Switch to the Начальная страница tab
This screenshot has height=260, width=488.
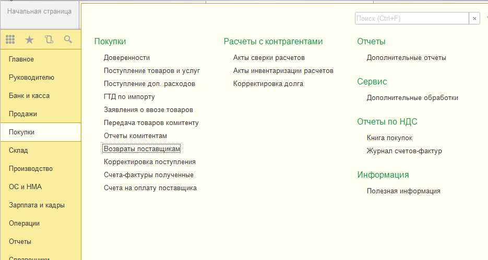click(39, 11)
